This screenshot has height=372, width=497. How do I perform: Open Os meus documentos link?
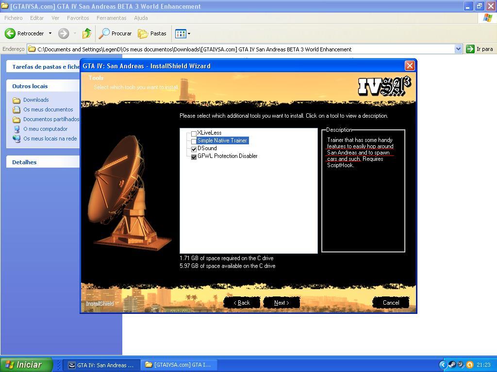coord(48,109)
